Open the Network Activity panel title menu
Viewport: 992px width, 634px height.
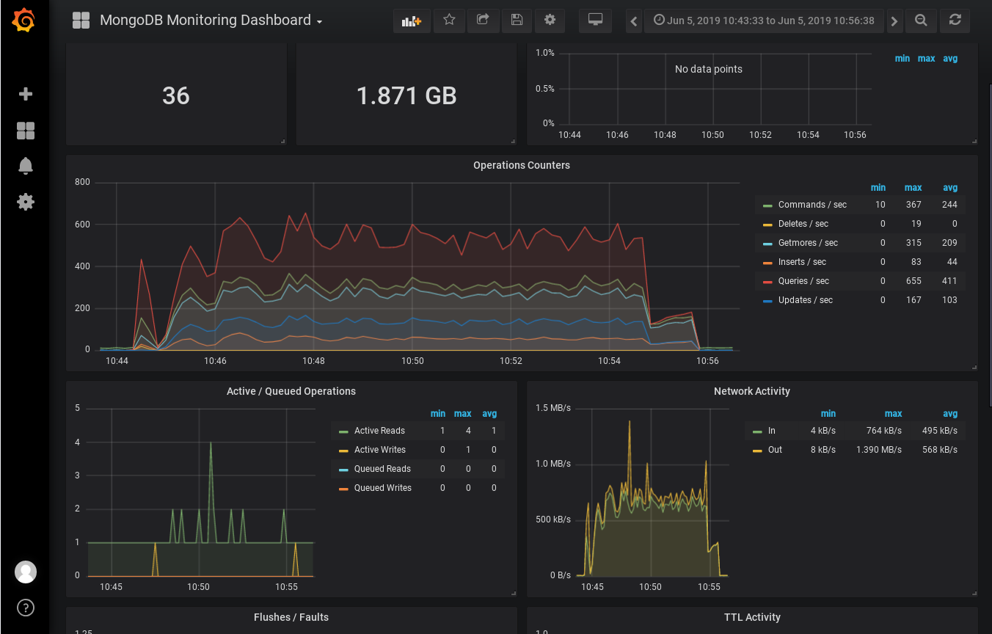(x=752, y=391)
